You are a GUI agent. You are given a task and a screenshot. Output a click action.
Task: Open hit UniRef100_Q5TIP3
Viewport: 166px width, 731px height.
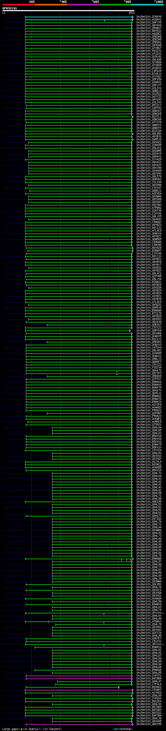149,373
